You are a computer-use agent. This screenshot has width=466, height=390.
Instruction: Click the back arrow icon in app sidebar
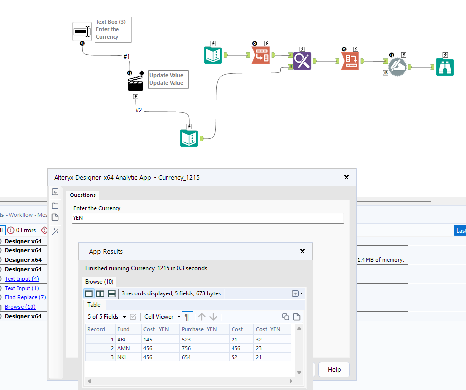[55, 192]
